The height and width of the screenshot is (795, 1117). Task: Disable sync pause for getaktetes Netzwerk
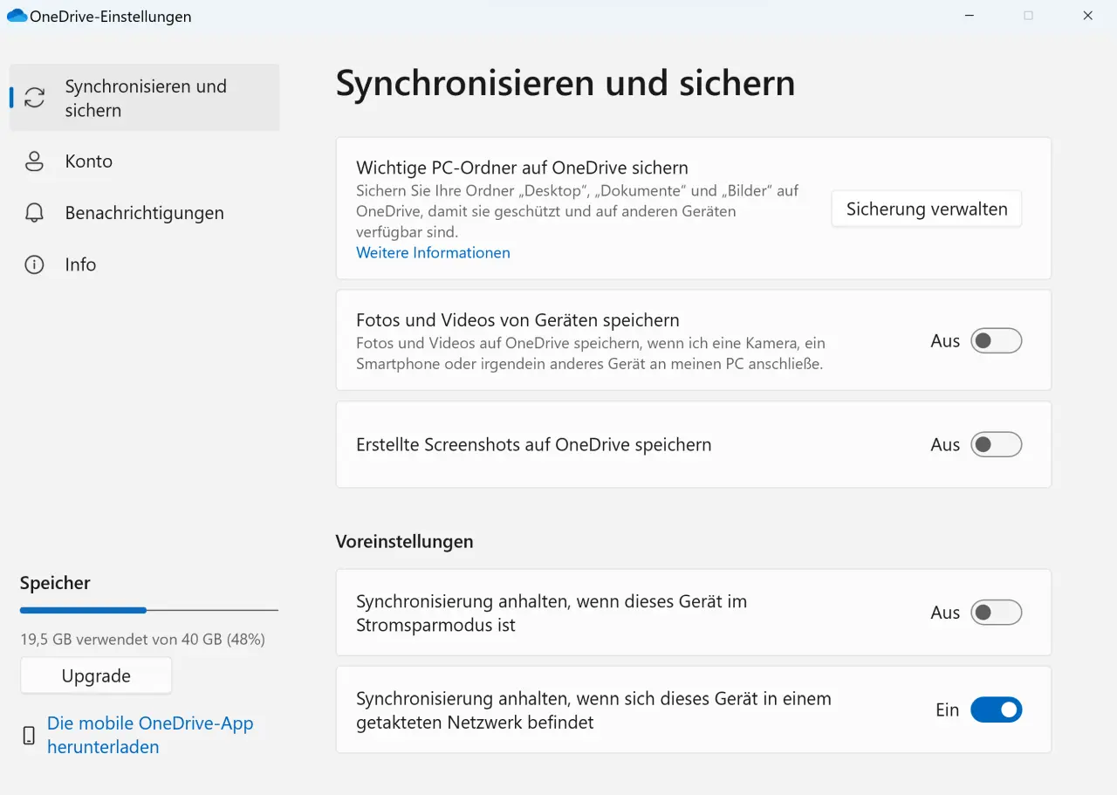[997, 709]
